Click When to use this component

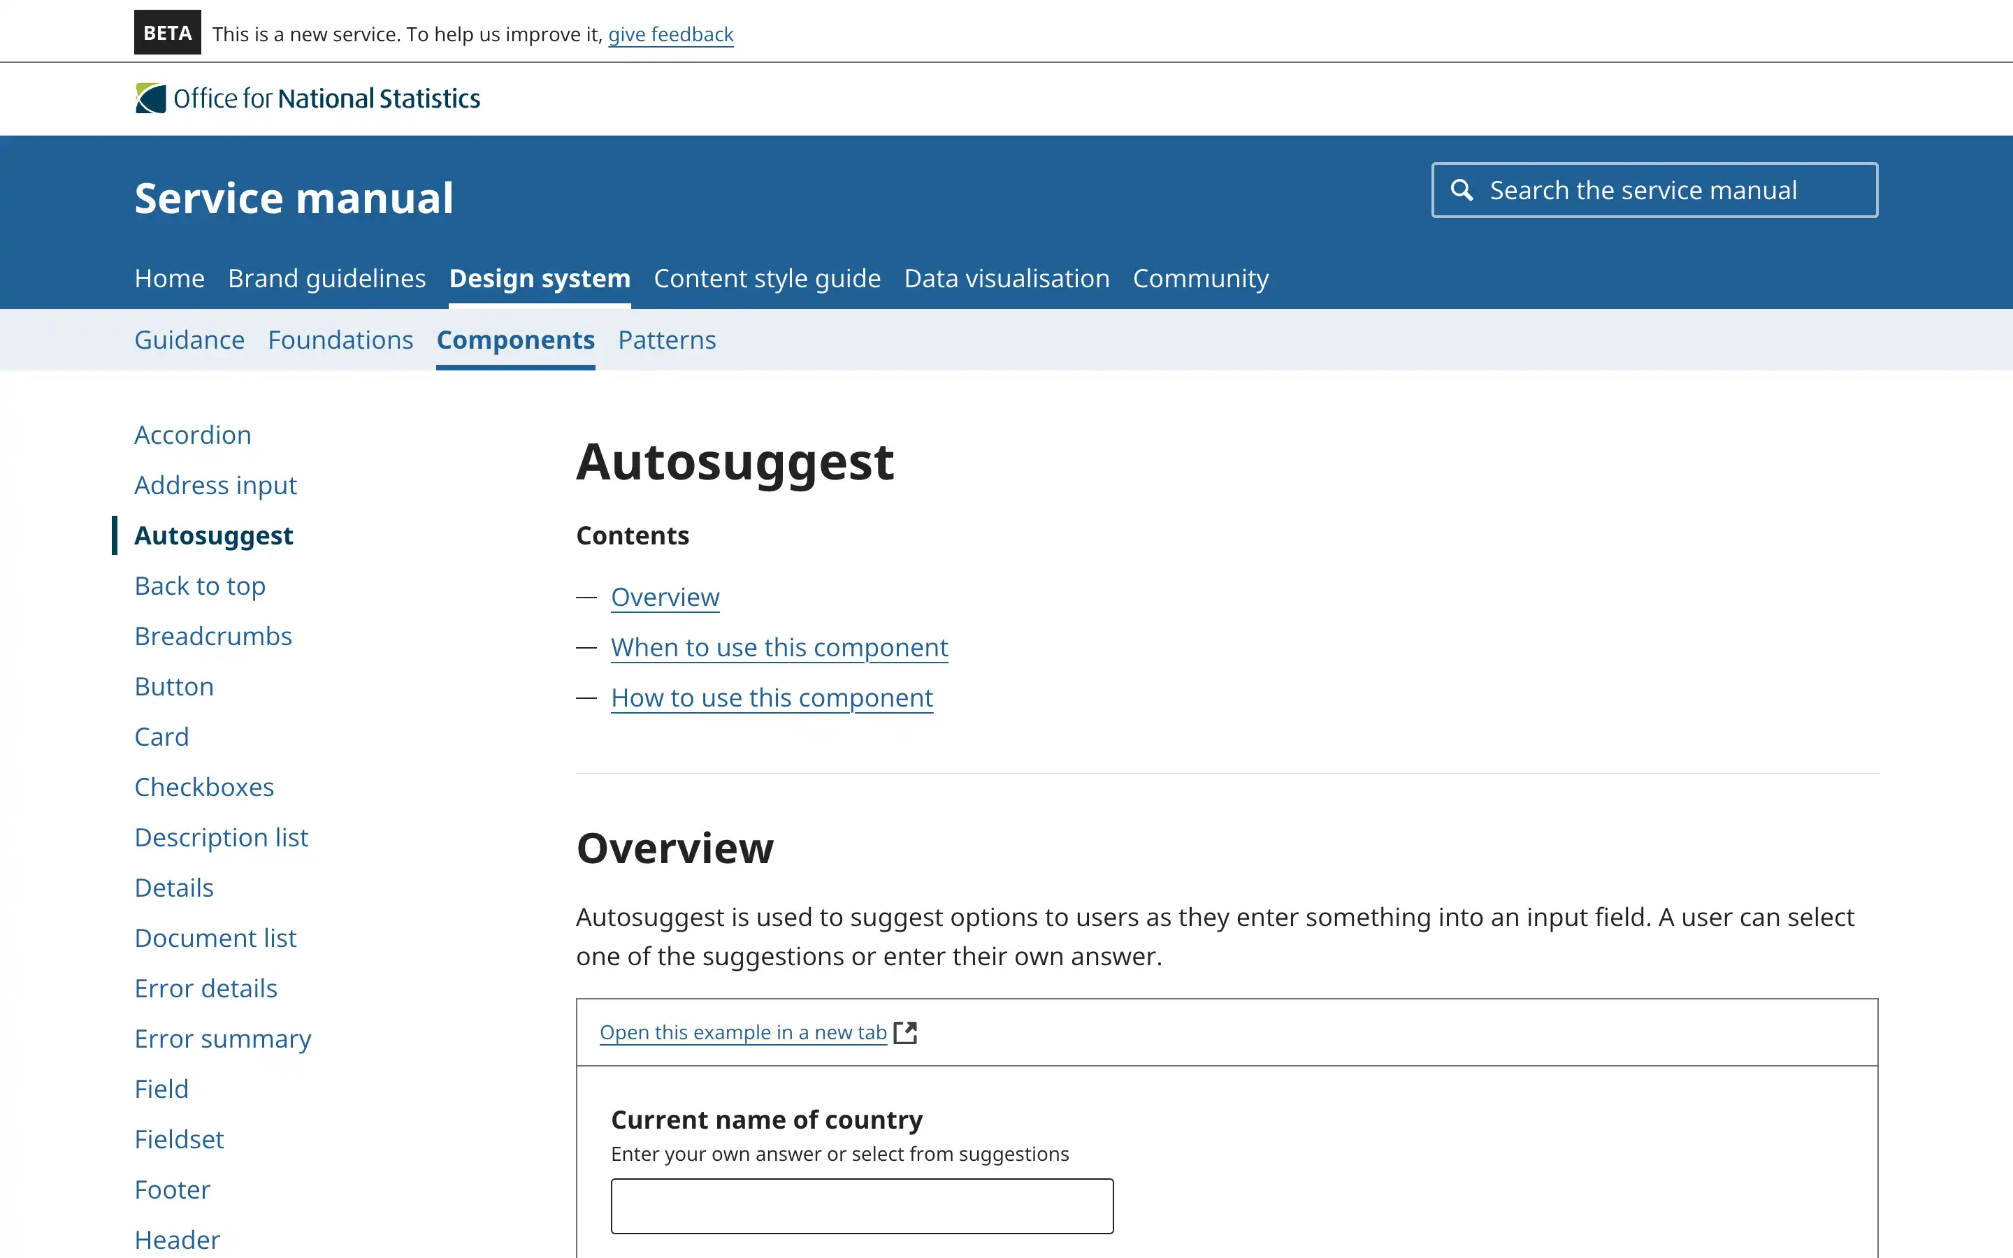(779, 647)
